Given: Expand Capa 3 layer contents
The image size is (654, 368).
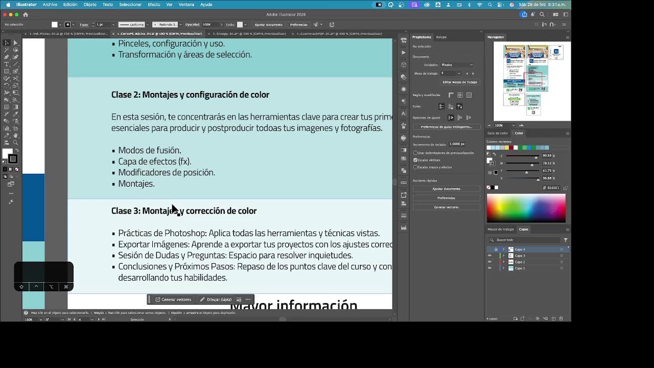Looking at the screenshot, I should tap(503, 256).
